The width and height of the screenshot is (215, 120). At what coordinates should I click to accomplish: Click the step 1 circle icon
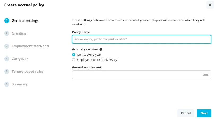(7, 20)
